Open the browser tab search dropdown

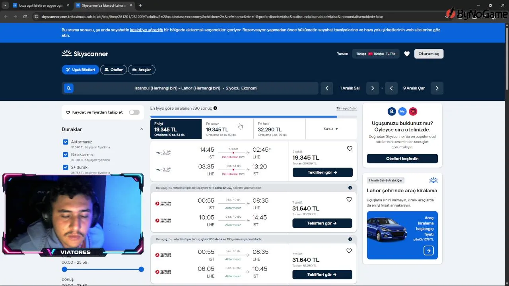(5, 6)
